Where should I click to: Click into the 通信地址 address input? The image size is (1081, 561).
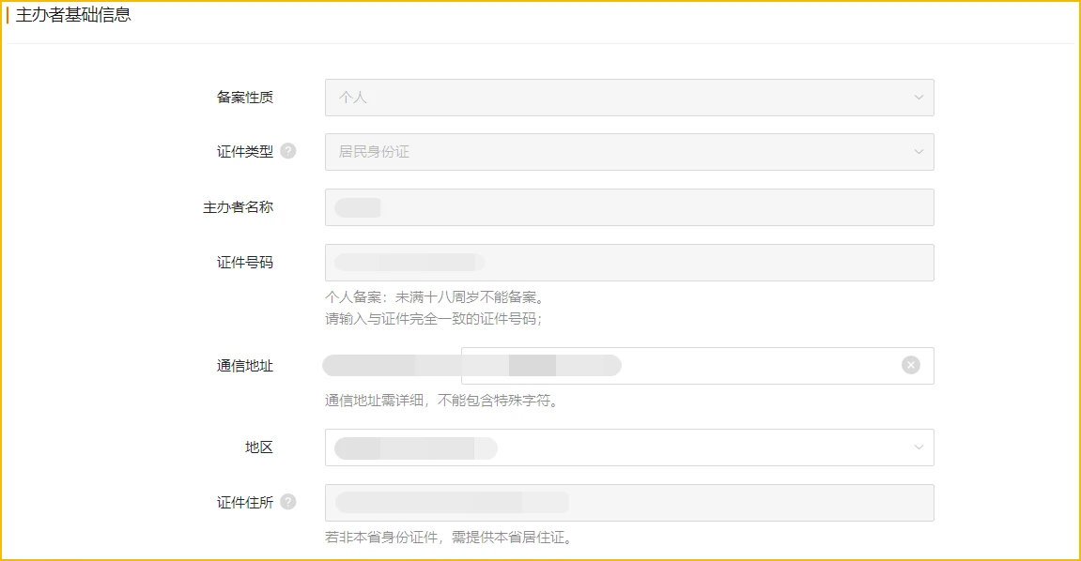point(698,366)
